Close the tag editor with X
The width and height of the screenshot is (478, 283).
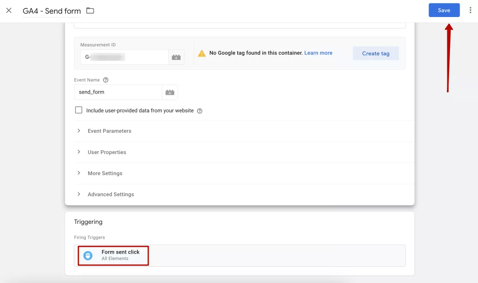[x=9, y=10]
